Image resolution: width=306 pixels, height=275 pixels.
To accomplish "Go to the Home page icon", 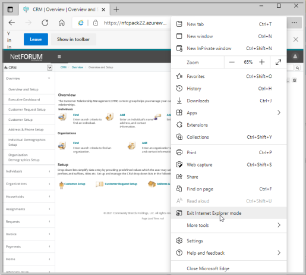I will [x=62, y=23].
